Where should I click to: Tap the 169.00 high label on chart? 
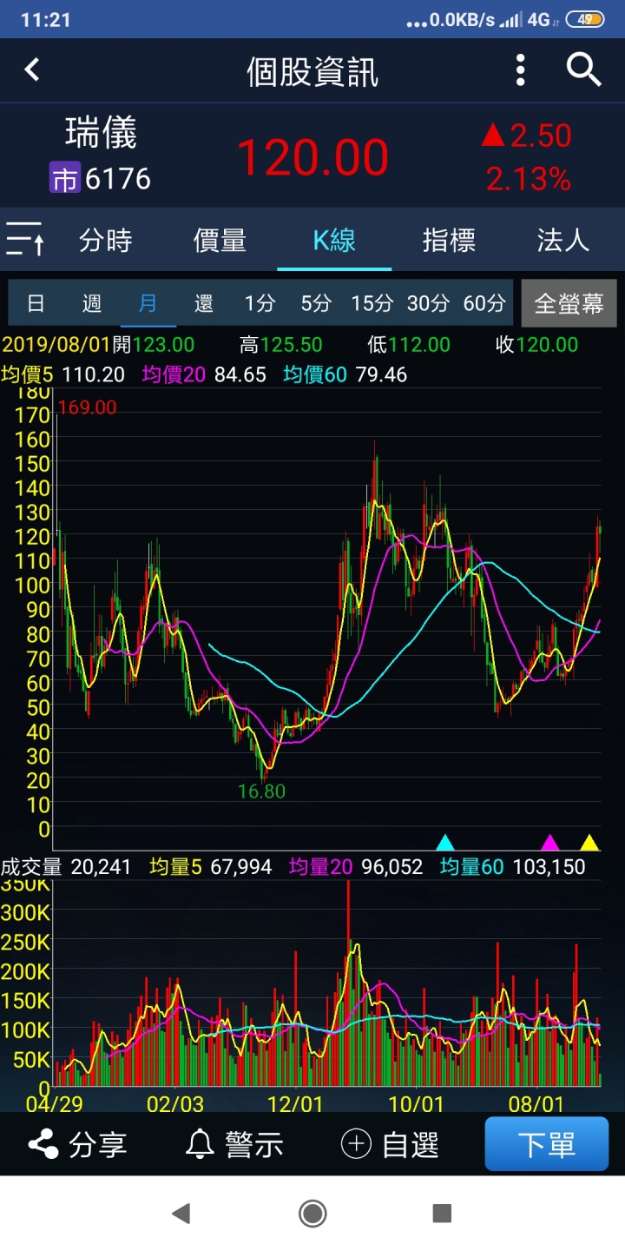coord(87,407)
